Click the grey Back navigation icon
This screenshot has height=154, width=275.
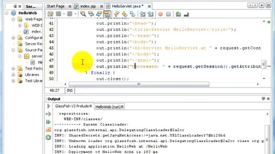tap(59, 14)
